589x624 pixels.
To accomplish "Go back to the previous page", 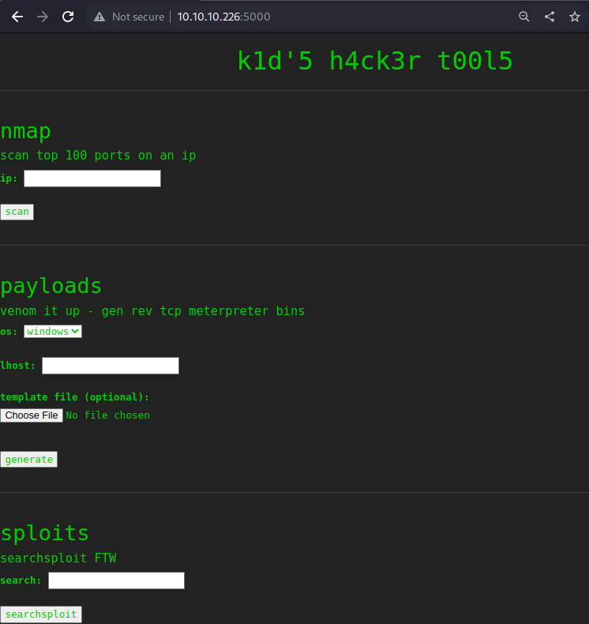I will (x=17, y=17).
